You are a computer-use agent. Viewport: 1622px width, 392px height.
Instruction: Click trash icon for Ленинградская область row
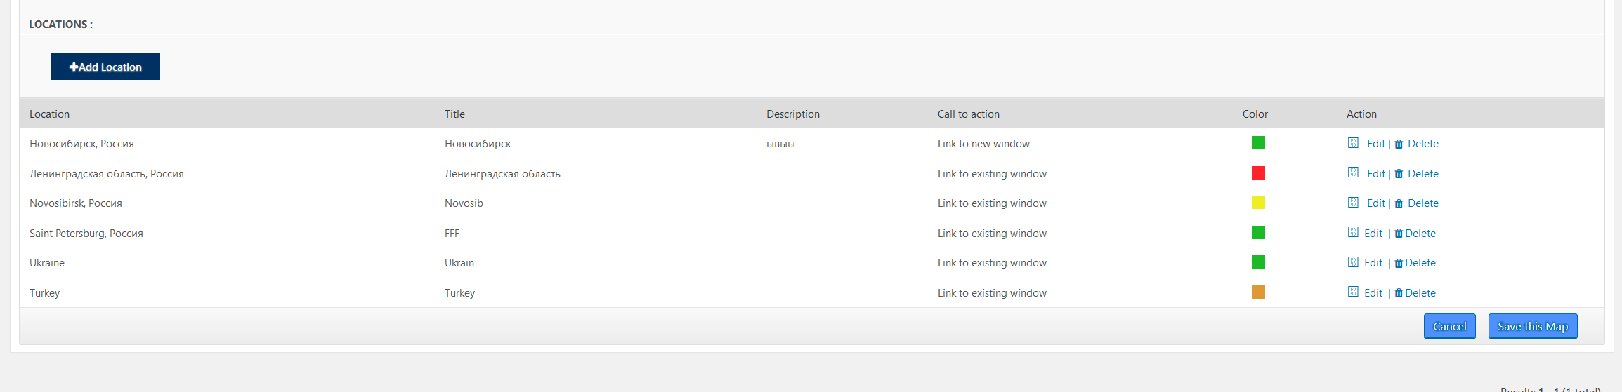pyautogui.click(x=1399, y=174)
